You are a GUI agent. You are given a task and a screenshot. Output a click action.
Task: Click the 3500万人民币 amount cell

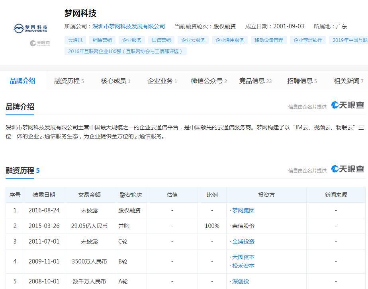pos(90,261)
